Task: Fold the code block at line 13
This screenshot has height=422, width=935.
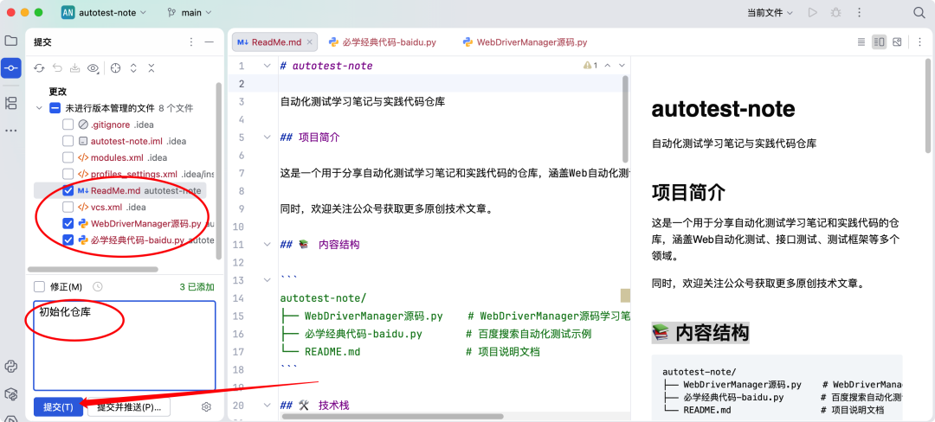Action: [268, 280]
